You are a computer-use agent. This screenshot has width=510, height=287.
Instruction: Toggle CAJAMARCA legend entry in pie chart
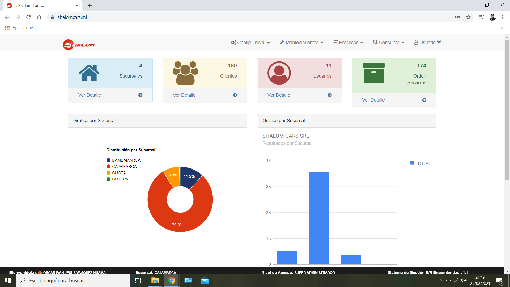pyautogui.click(x=124, y=167)
